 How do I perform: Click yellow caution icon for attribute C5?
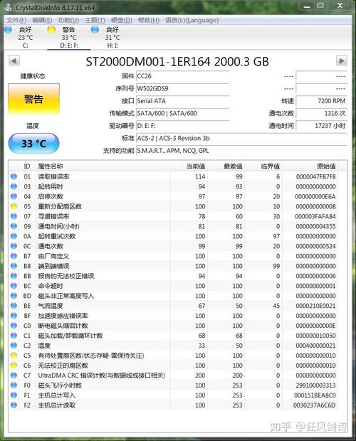click(x=14, y=356)
